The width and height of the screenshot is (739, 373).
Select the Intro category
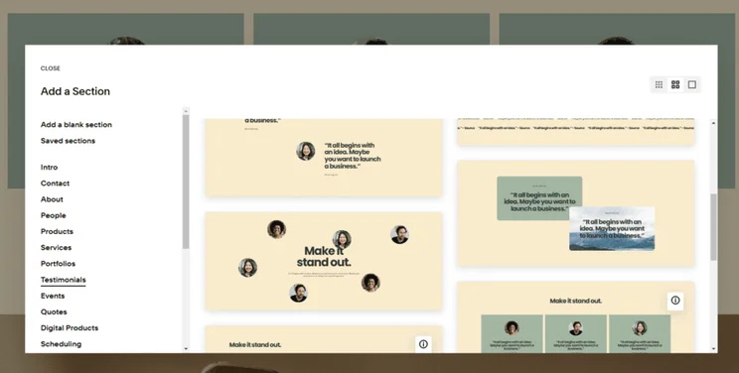pyautogui.click(x=49, y=168)
